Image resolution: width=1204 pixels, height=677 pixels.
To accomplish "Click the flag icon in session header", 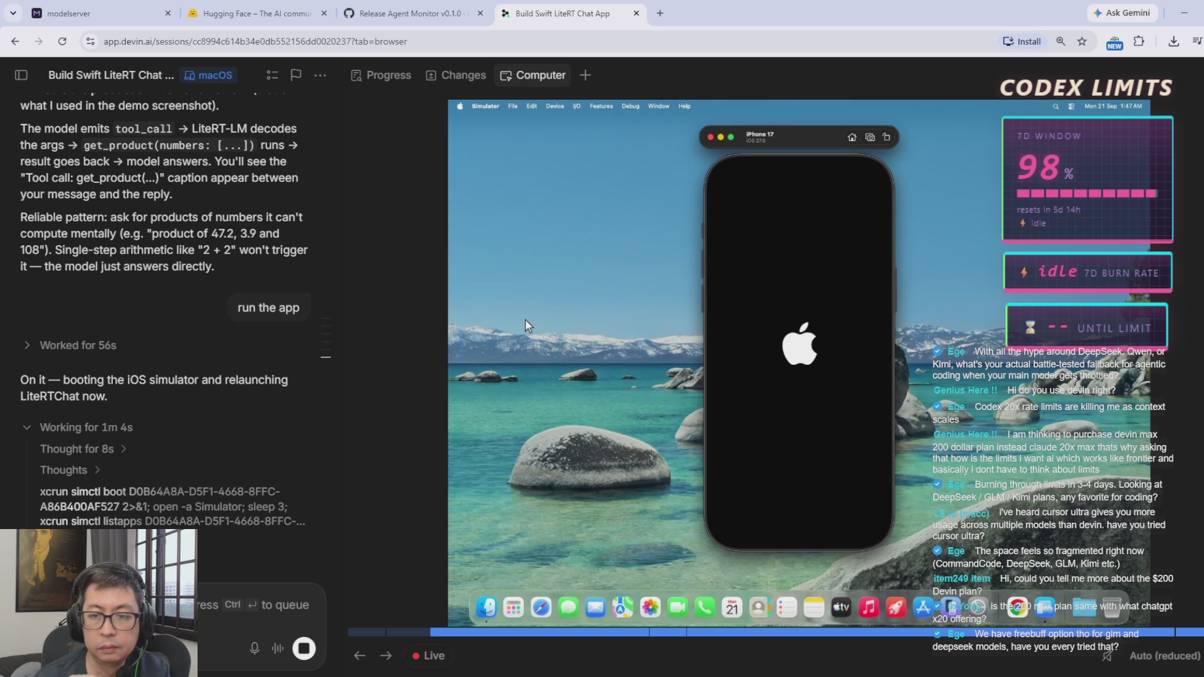I will click(x=296, y=75).
